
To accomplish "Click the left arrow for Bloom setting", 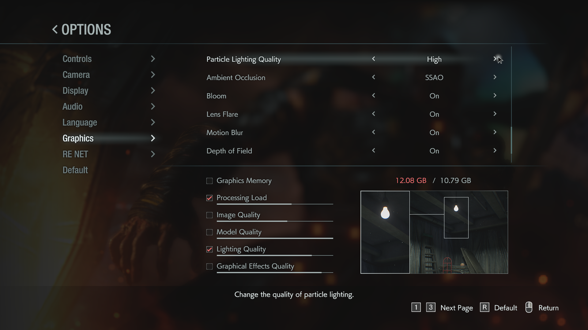I will pos(373,96).
